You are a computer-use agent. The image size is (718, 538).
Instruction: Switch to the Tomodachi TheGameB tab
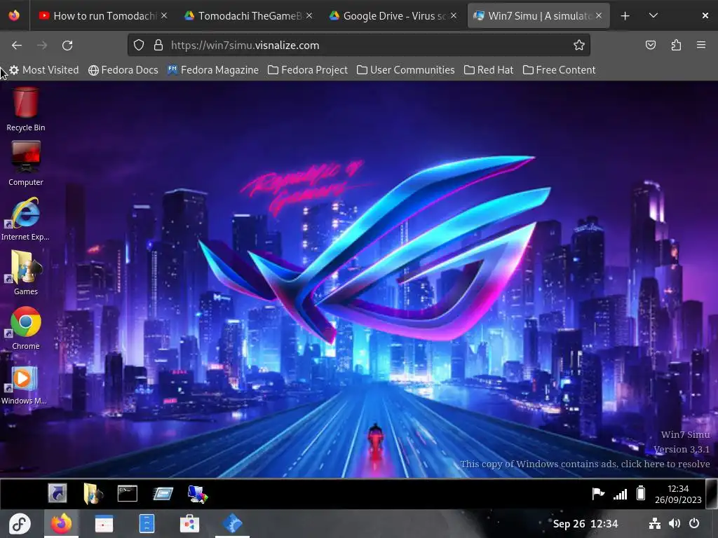248,16
